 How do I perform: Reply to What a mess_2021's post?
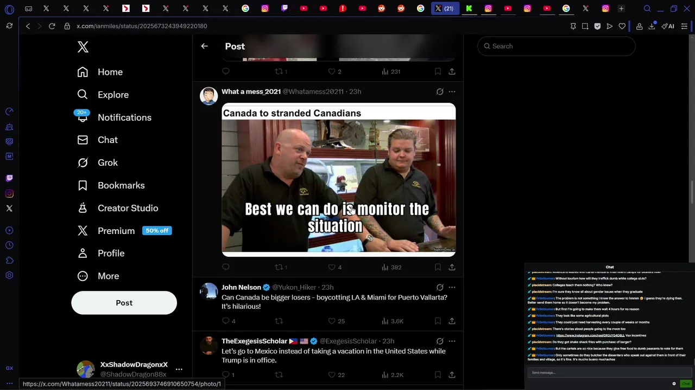226,267
